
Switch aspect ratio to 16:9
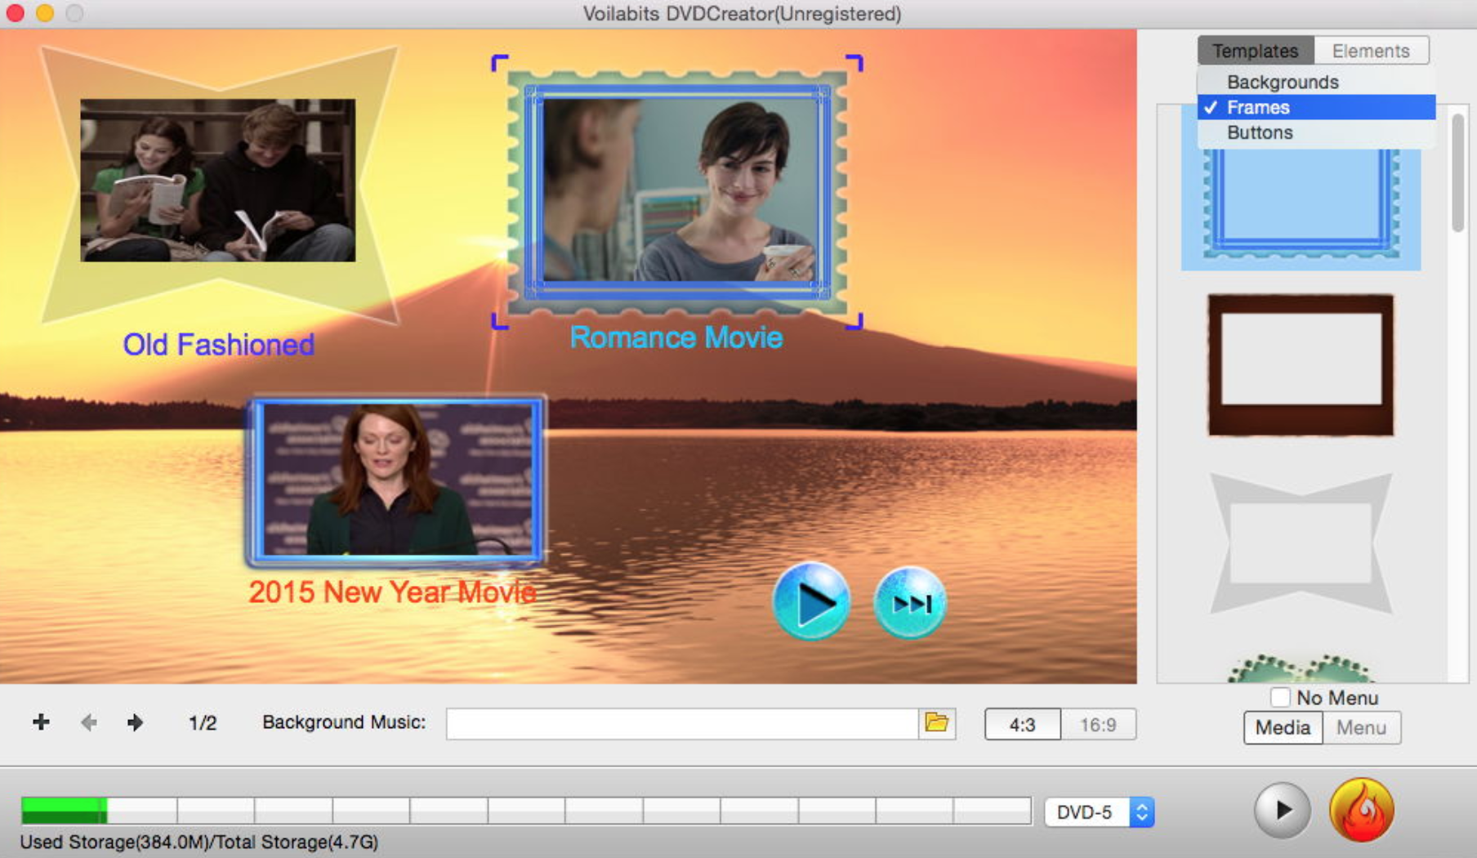pyautogui.click(x=1098, y=725)
